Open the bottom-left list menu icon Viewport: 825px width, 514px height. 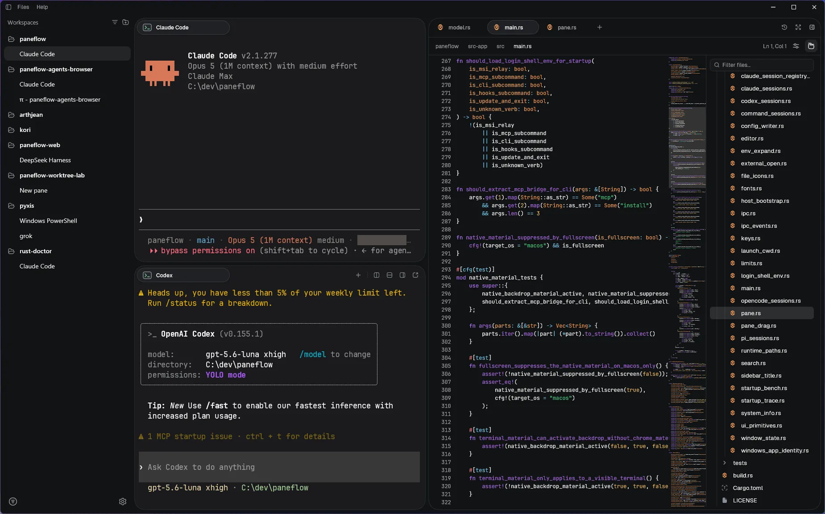click(13, 502)
